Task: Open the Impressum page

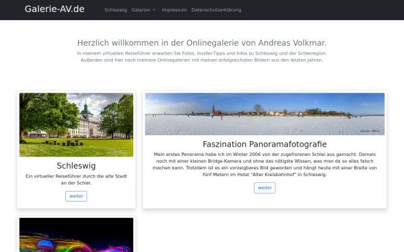Action: [x=174, y=10]
